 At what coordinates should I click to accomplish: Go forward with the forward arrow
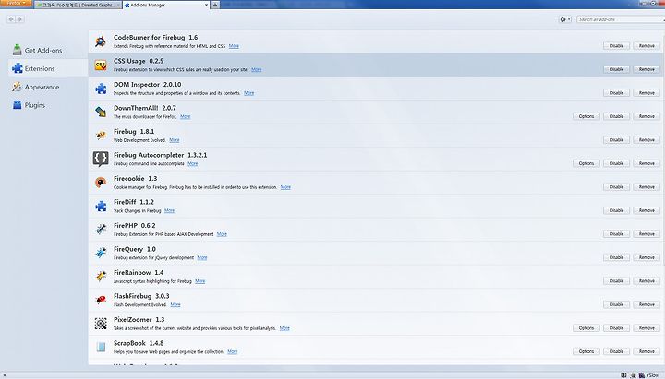pyautogui.click(x=19, y=19)
